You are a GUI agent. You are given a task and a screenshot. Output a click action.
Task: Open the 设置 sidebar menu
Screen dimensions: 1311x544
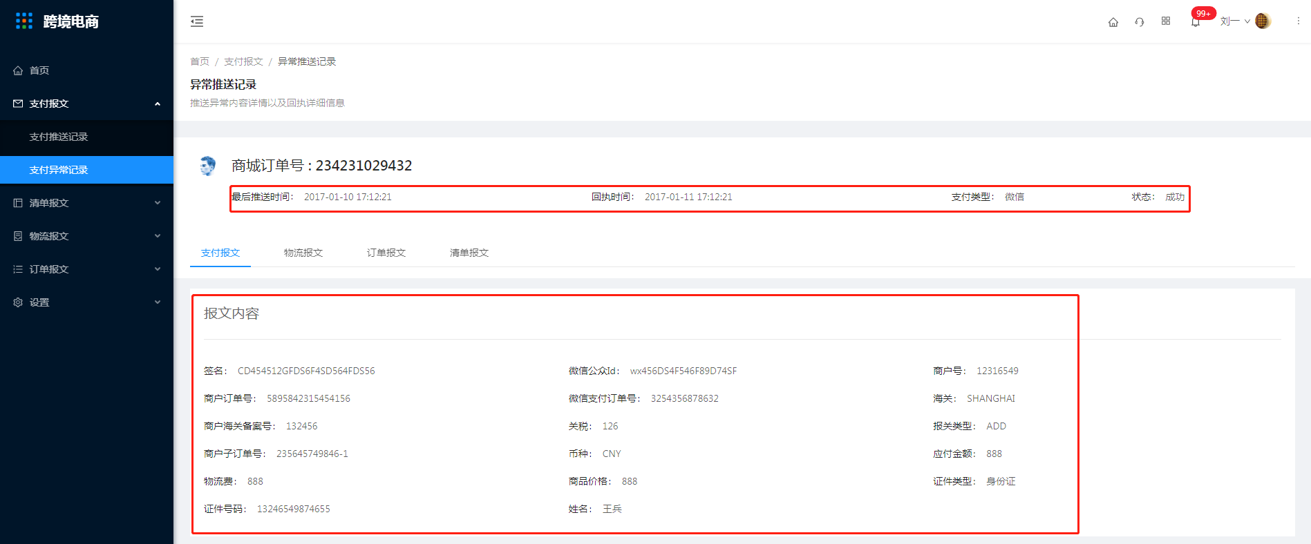tap(86, 302)
